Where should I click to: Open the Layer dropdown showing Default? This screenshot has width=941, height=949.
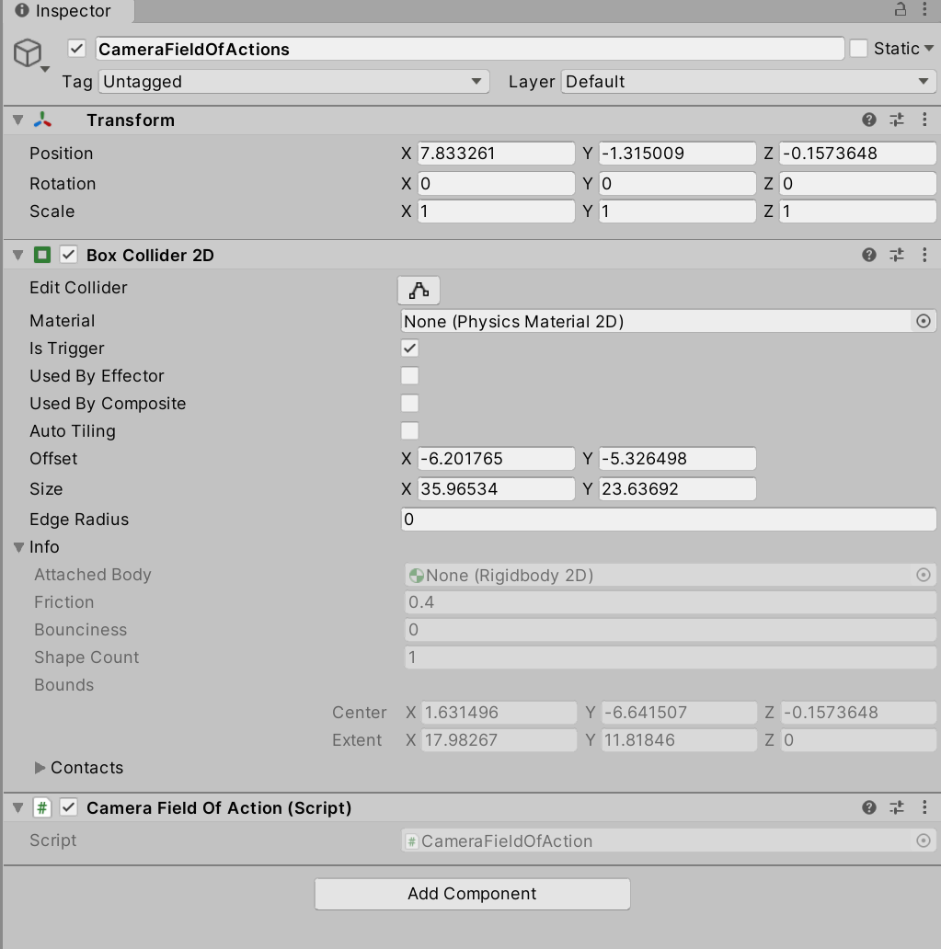point(749,81)
